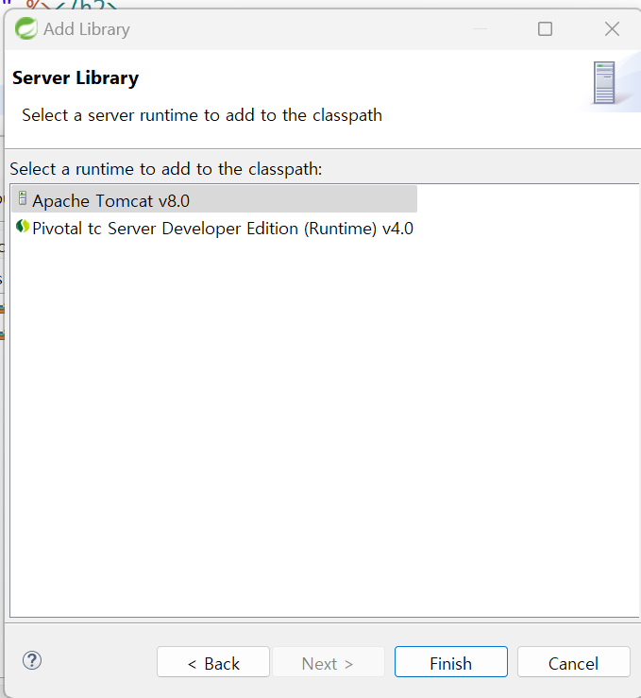
Task: Select Apache Tomcat v8.0 runtime
Action: point(214,199)
